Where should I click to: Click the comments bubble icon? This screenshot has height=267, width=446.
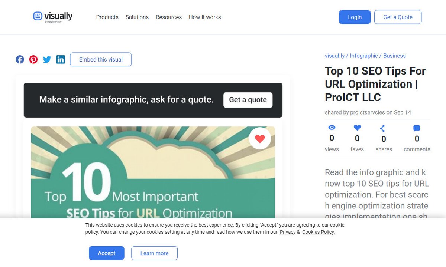(x=417, y=128)
